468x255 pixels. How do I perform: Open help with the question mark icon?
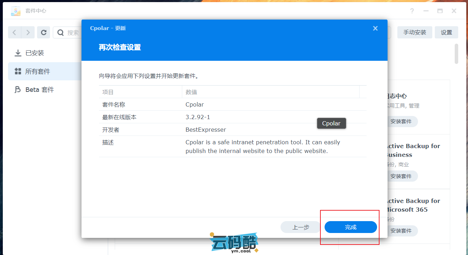click(412, 11)
